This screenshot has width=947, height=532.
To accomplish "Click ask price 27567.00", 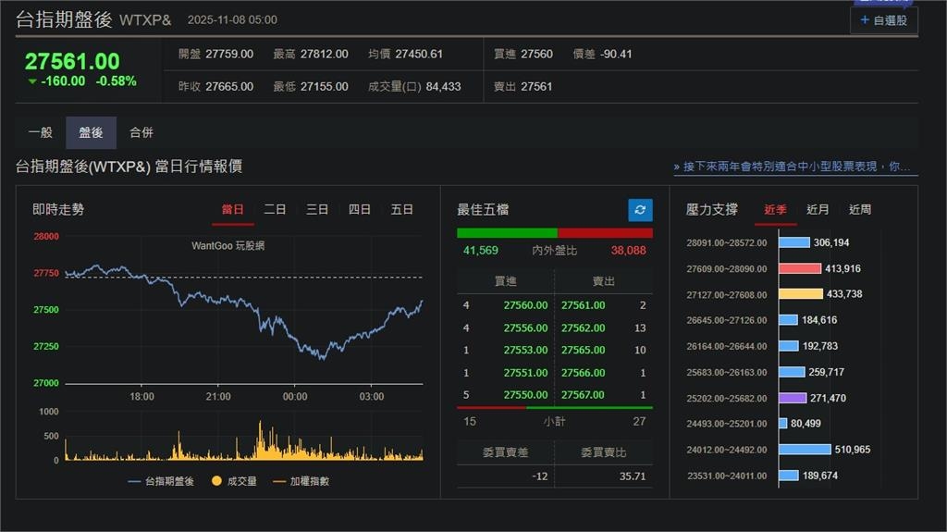I will (x=583, y=395).
